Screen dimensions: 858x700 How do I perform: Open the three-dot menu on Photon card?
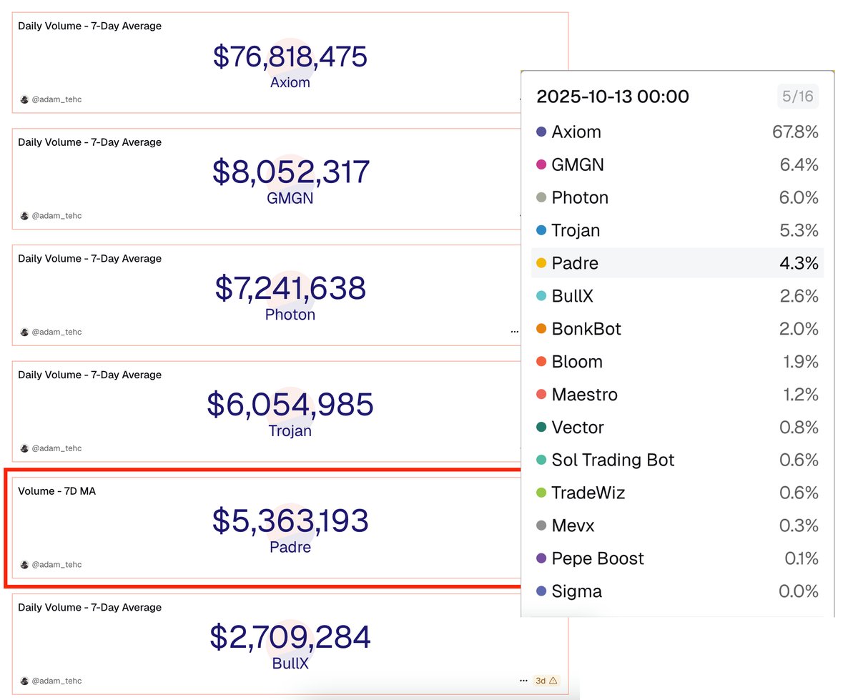pyautogui.click(x=515, y=332)
